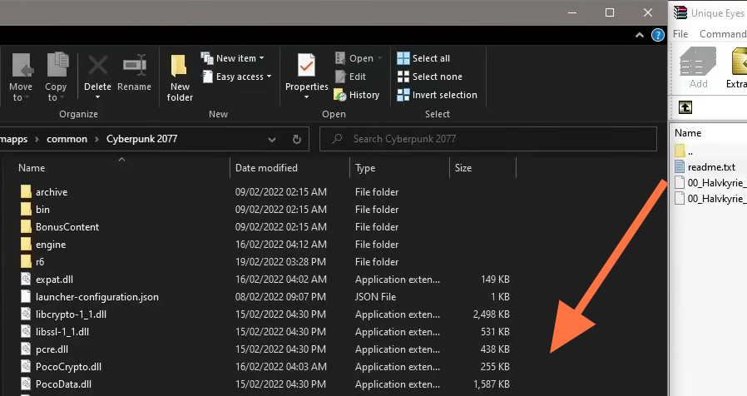747x396 pixels.
Task: Open the File menu in WinRAR
Action: point(680,34)
